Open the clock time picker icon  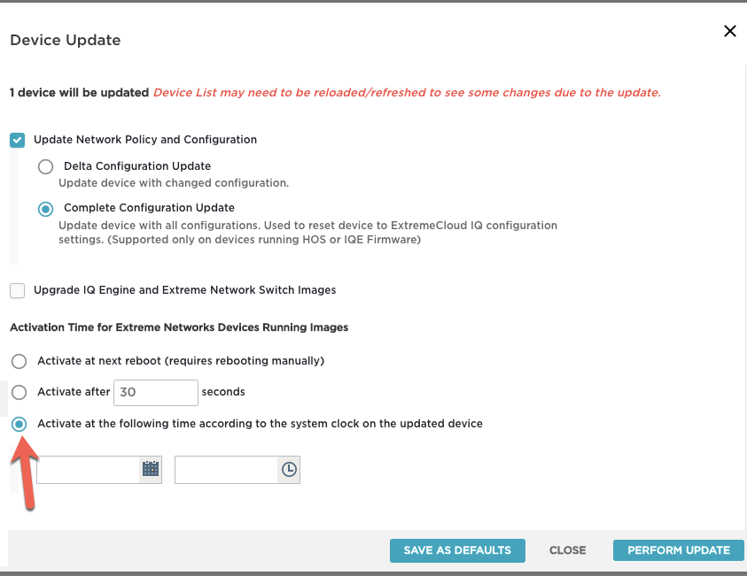pos(289,470)
